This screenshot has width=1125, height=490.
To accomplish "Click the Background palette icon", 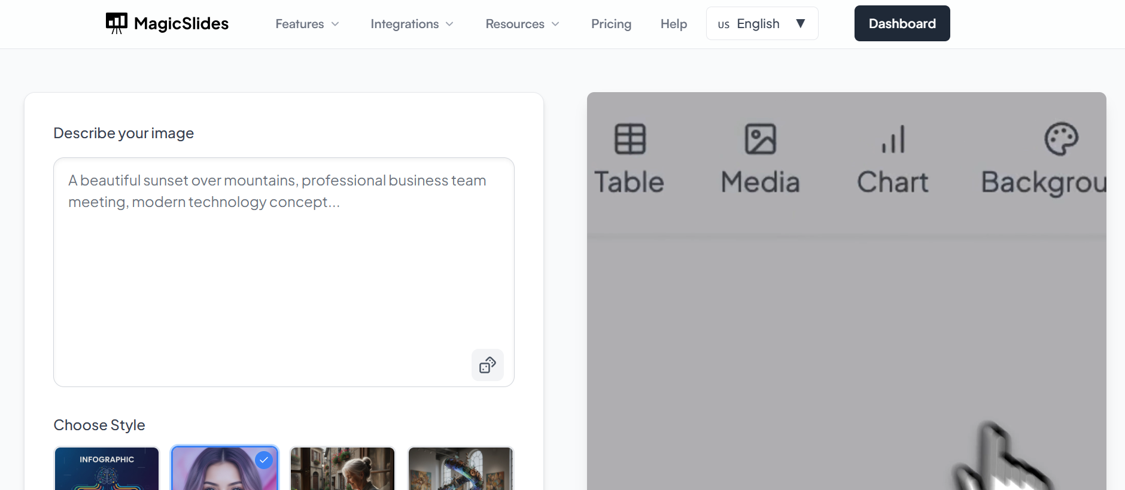I will coord(1061,139).
